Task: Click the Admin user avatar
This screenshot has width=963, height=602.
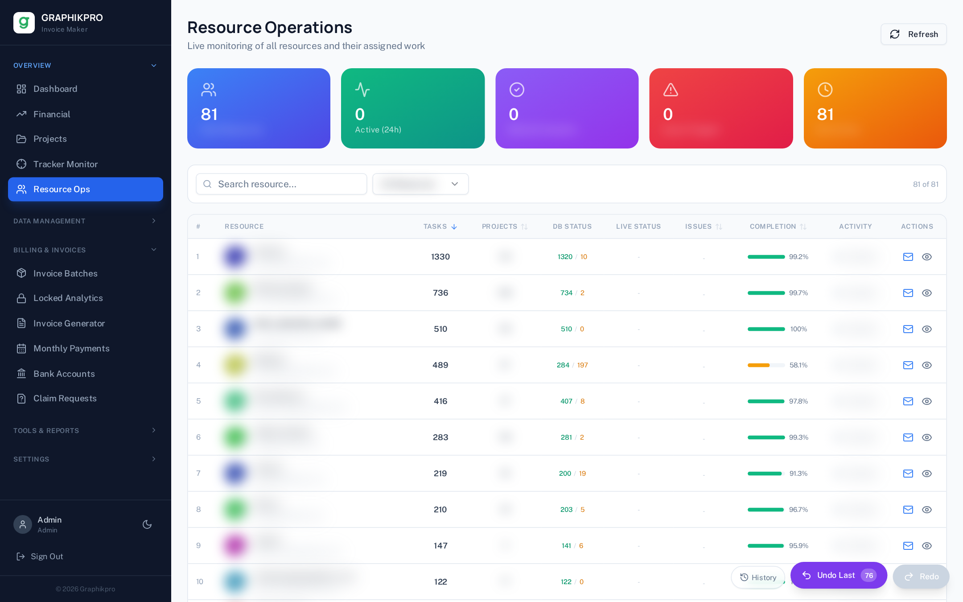Action: coord(23,524)
